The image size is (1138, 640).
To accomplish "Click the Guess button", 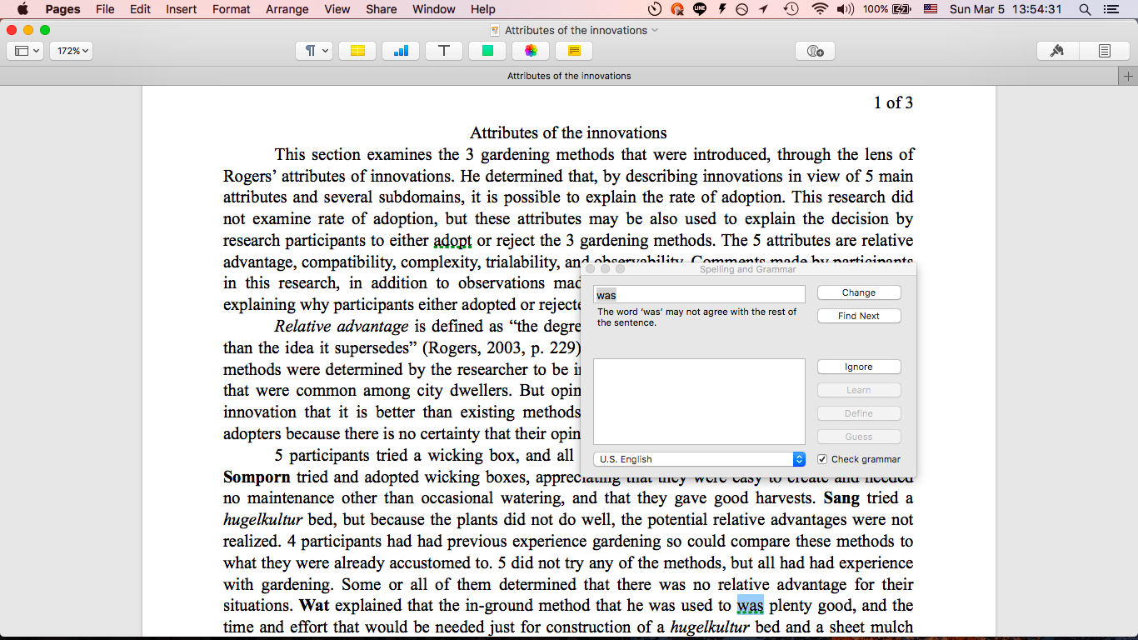I will point(859,437).
